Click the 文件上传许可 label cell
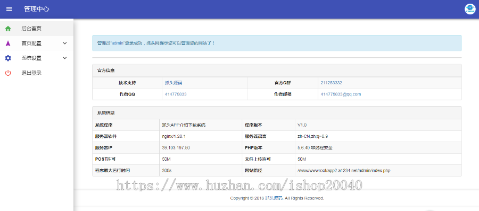Image resolution: width=479 pixels, height=211 pixels. pyautogui.click(x=268, y=159)
